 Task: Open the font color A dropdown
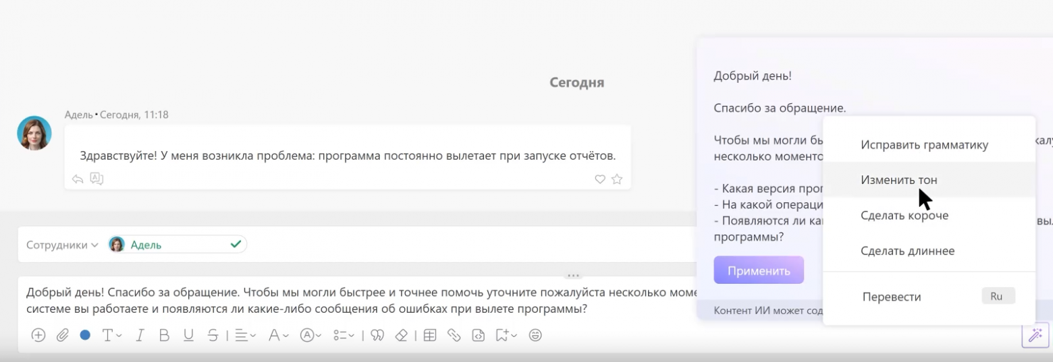278,335
